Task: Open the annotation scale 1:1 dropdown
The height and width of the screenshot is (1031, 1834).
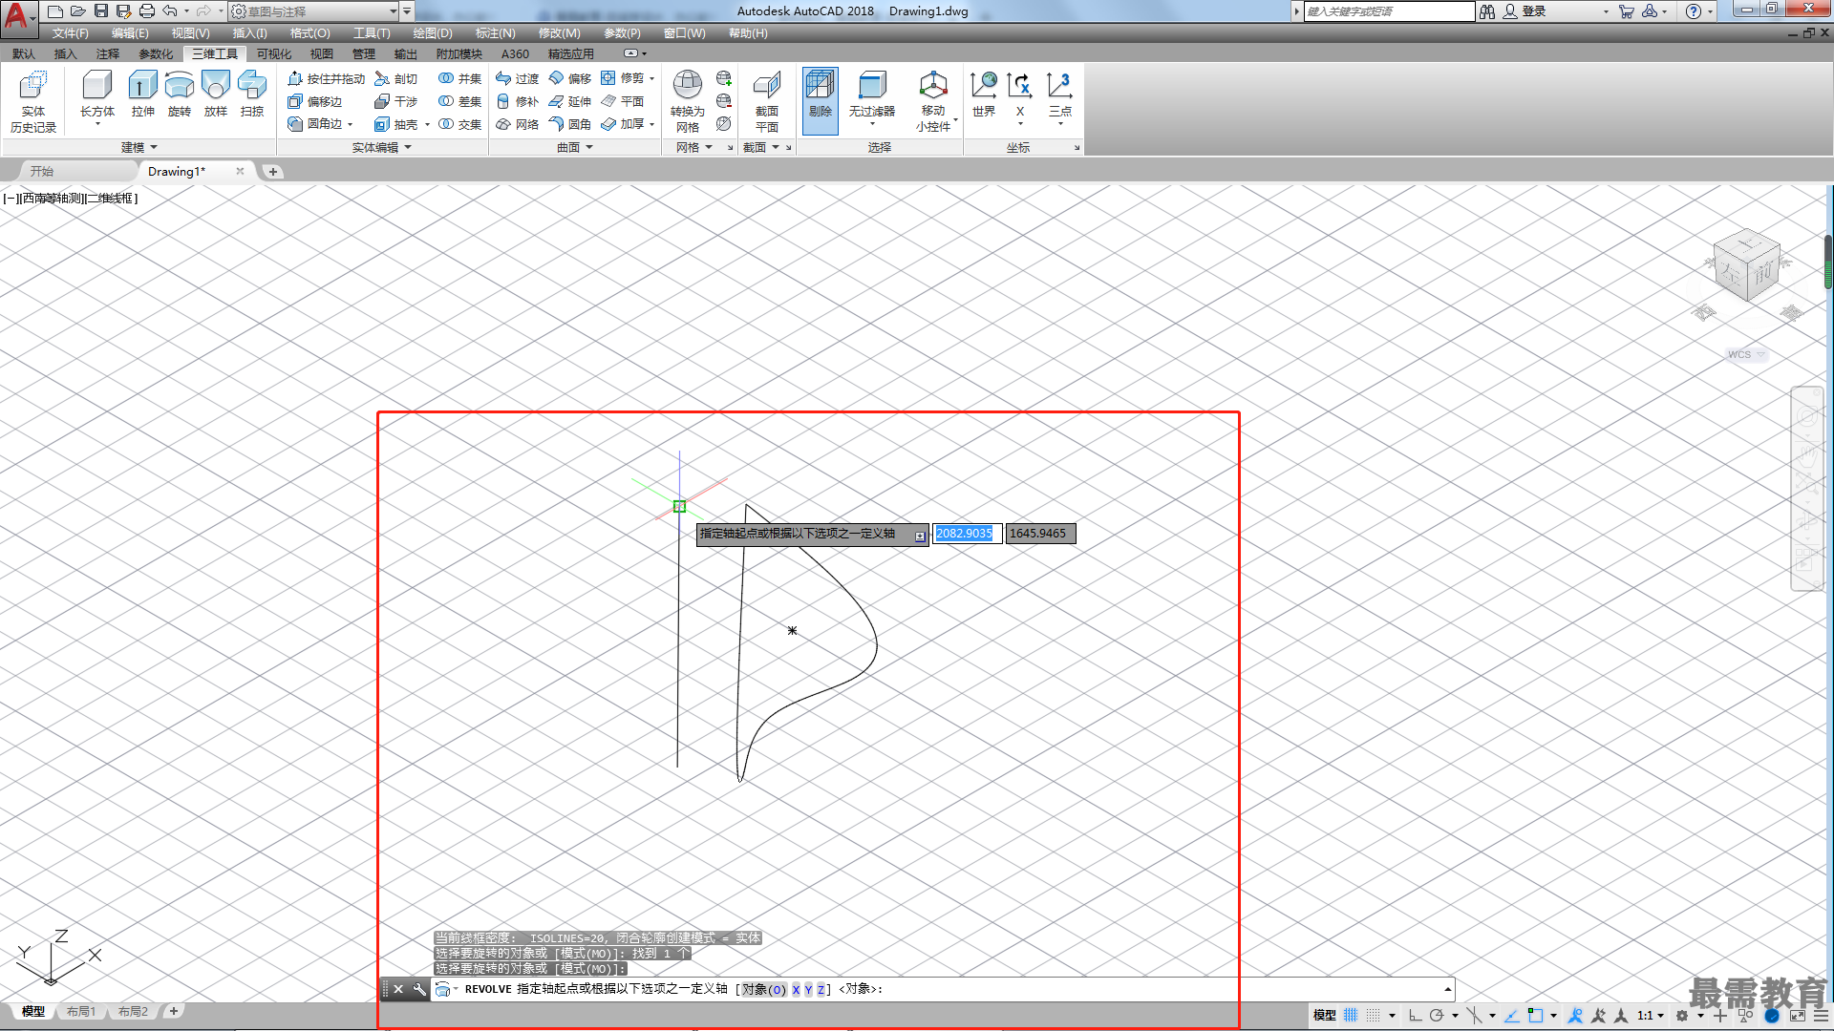Action: click(x=1651, y=1016)
